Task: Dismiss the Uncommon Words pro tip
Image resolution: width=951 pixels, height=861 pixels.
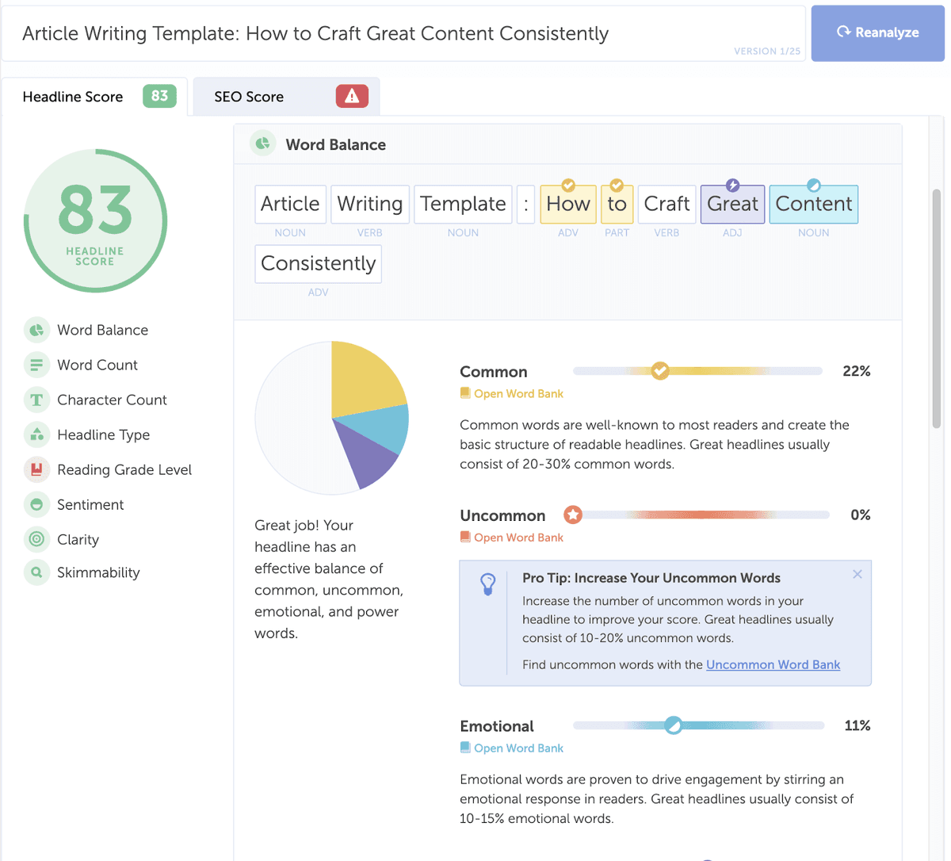Action: tap(857, 574)
